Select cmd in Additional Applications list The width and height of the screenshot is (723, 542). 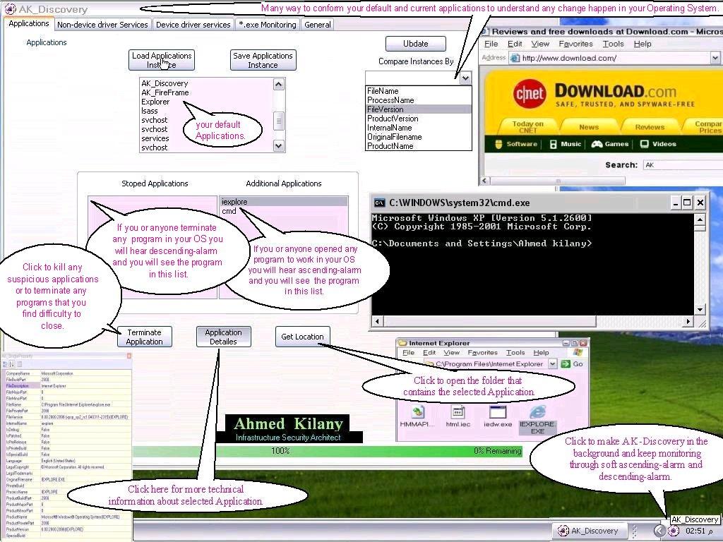tap(229, 211)
